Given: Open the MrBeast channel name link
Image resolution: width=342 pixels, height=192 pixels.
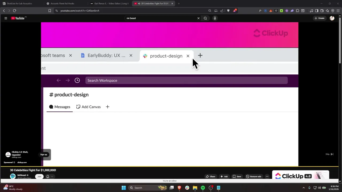Looking at the screenshot, I should [22, 175].
